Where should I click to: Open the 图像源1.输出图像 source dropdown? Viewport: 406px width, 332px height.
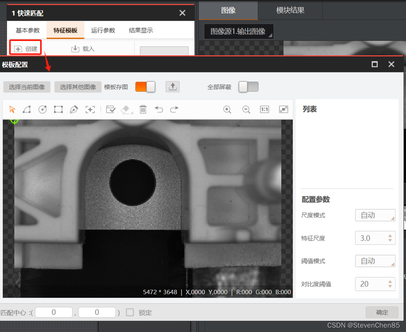tap(238, 31)
